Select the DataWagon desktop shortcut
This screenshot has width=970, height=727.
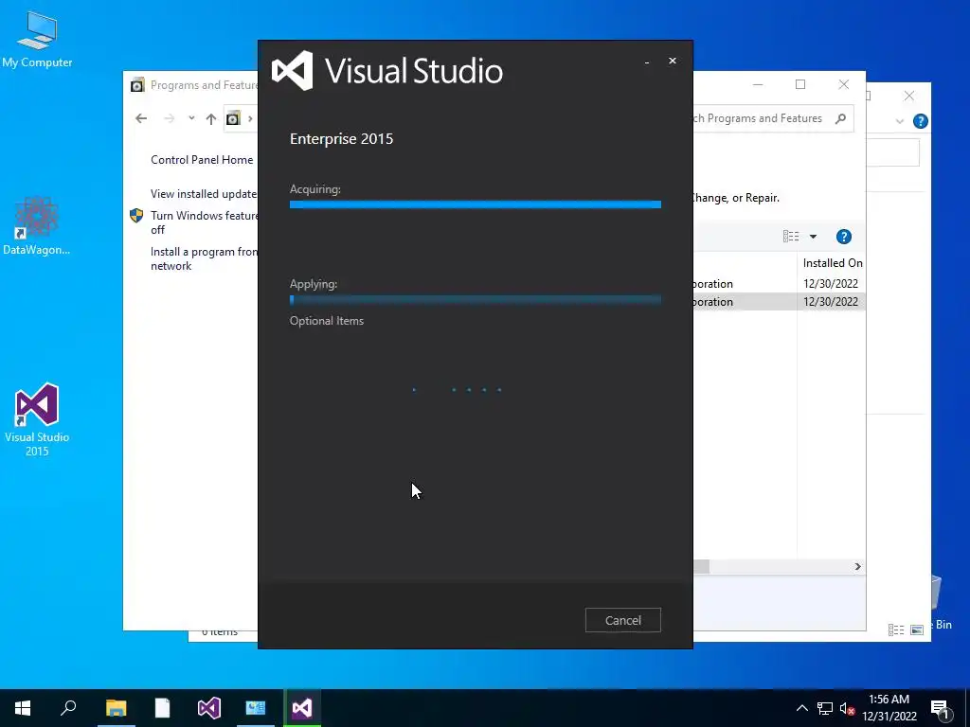click(37, 225)
